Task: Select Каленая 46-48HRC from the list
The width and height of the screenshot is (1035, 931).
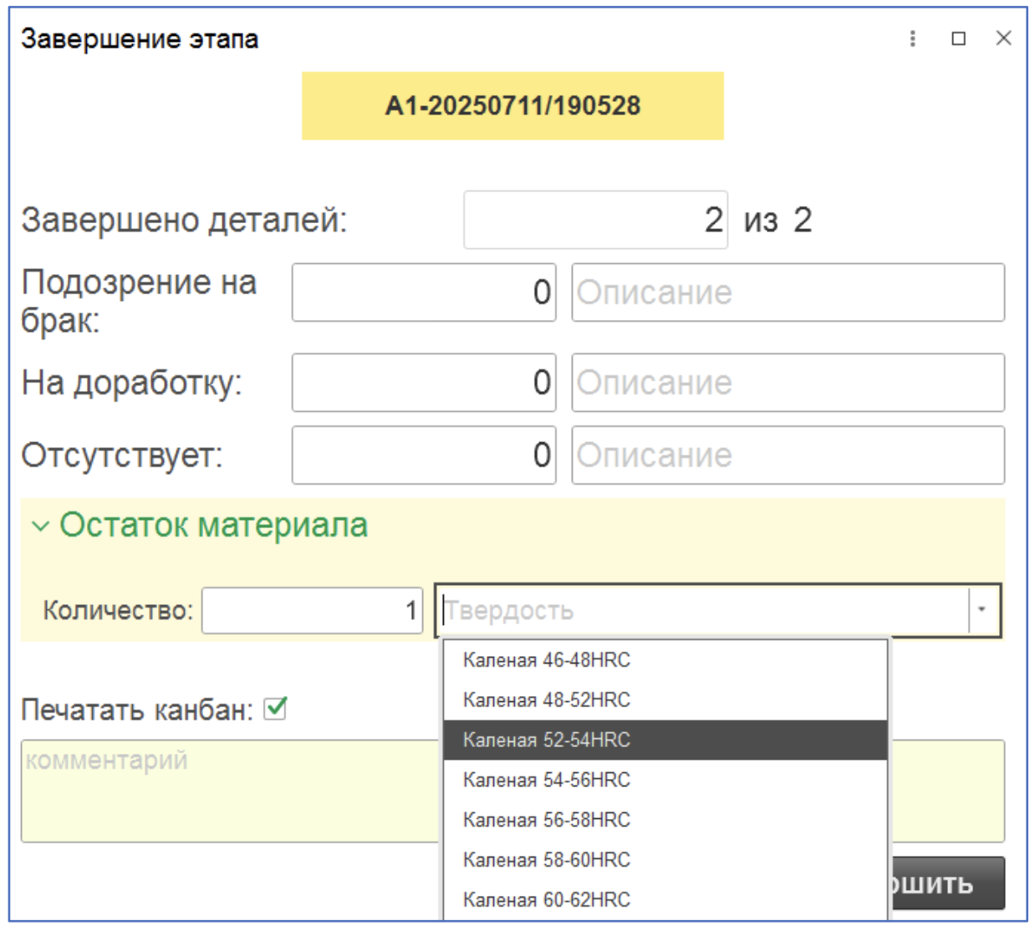Action: (547, 660)
